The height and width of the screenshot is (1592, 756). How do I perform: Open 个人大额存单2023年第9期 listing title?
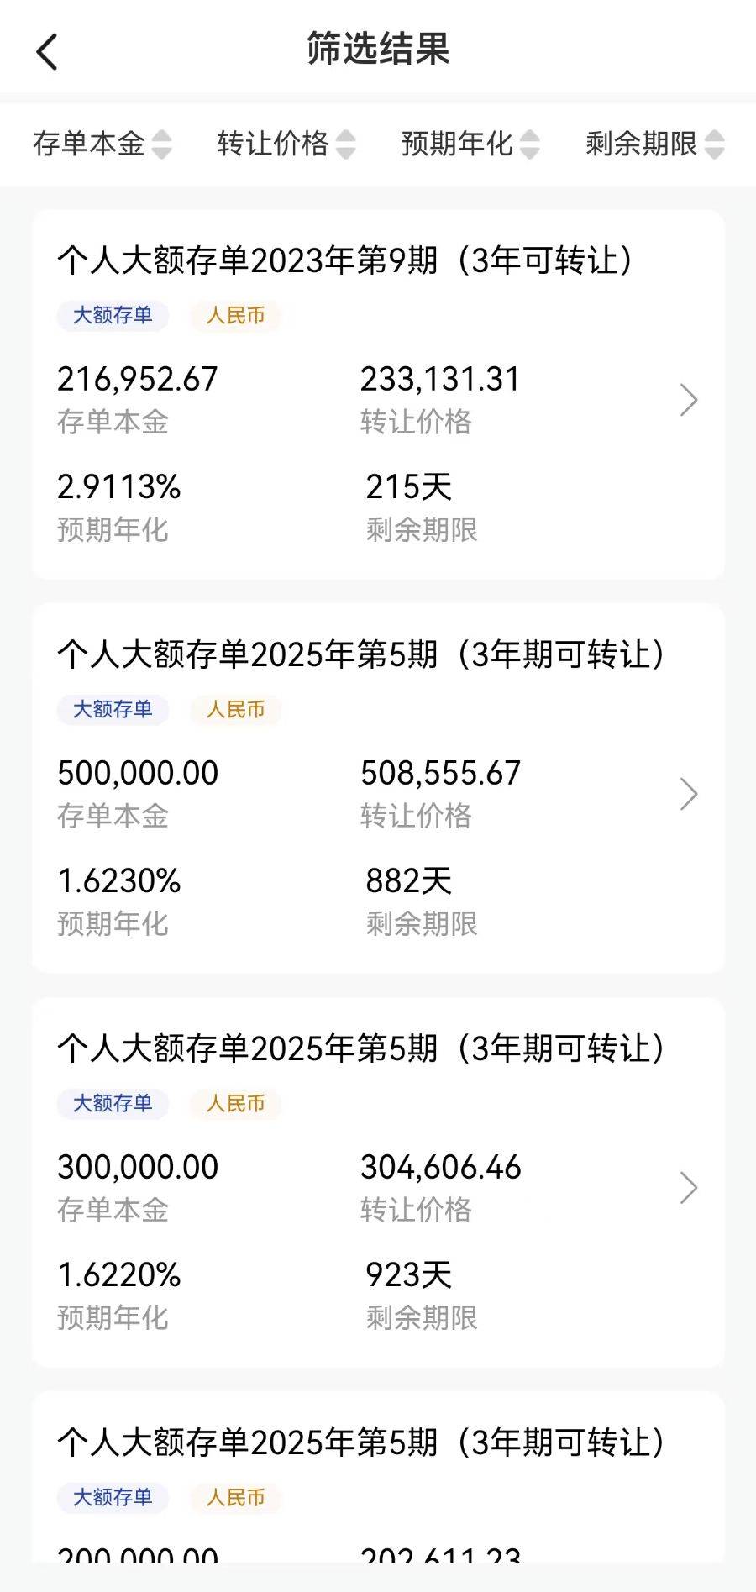(x=345, y=260)
